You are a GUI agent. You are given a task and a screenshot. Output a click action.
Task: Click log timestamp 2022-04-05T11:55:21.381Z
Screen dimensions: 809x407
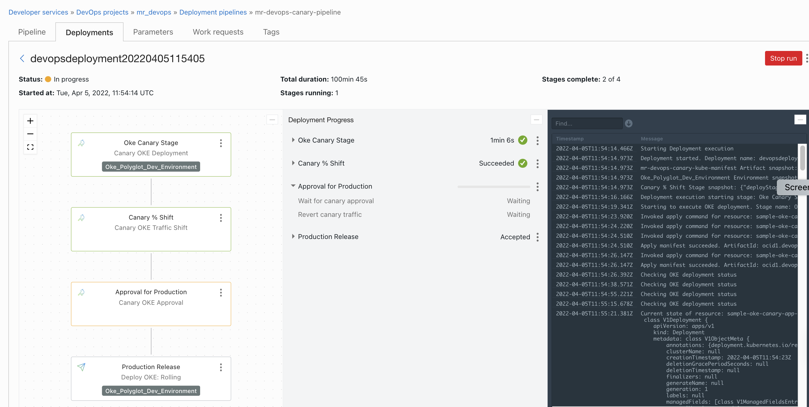[x=594, y=314]
